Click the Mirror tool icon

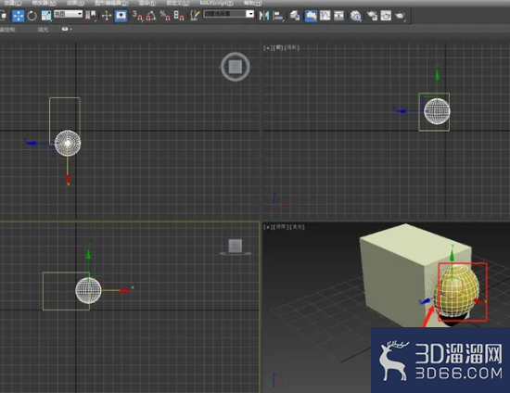(263, 16)
